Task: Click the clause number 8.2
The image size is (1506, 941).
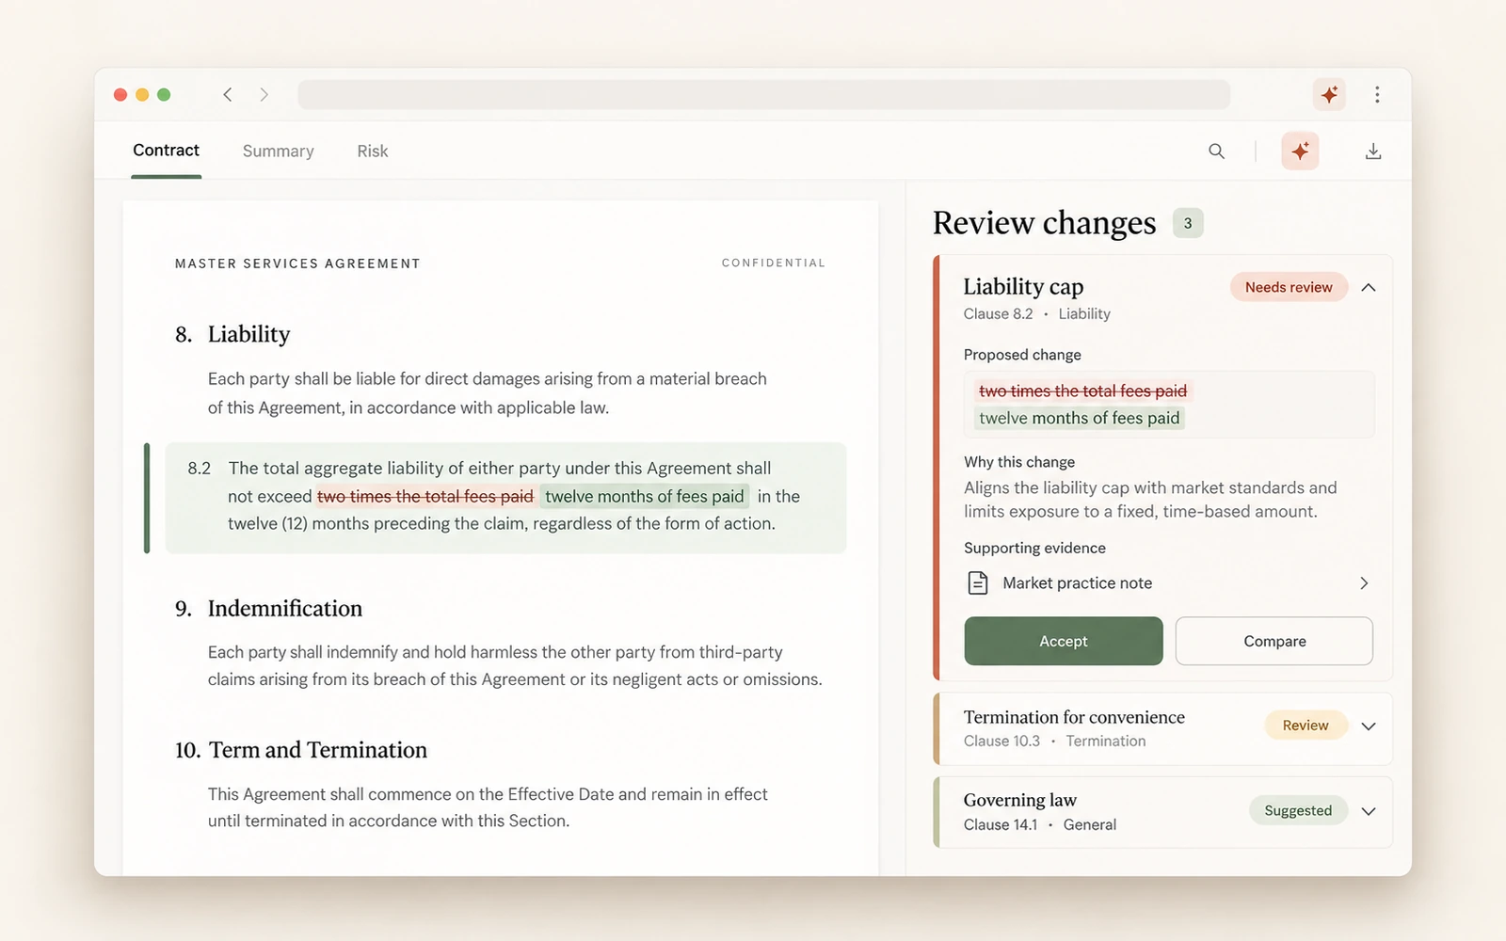Action: point(200,468)
